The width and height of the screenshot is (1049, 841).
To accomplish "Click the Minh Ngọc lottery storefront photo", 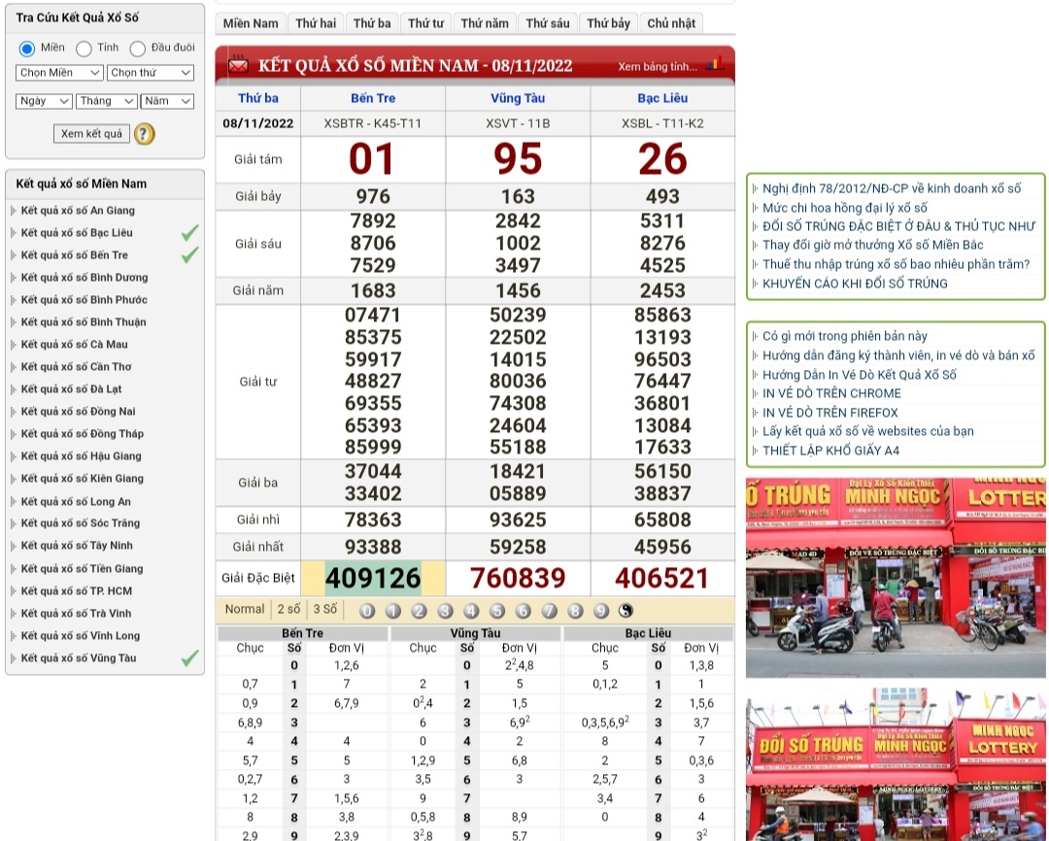I will tap(895, 577).
